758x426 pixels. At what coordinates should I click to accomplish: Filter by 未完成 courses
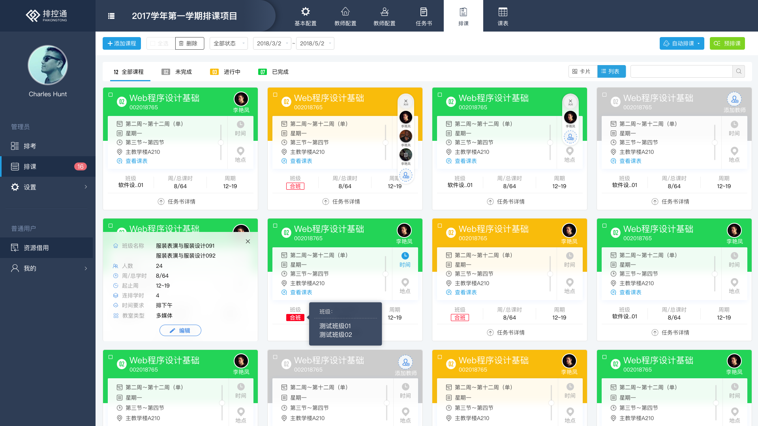click(x=176, y=72)
